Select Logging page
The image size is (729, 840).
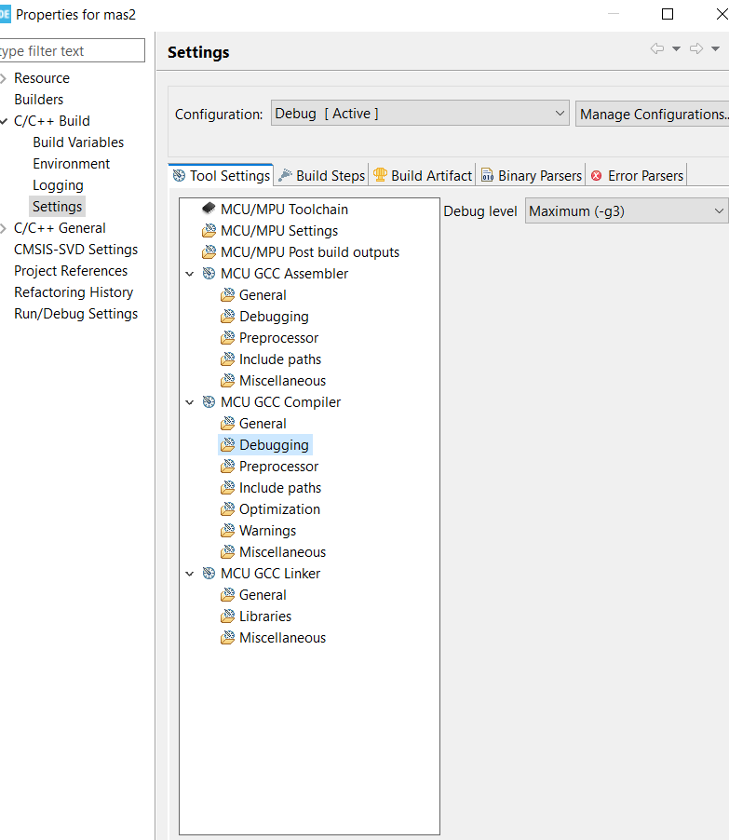pos(58,185)
